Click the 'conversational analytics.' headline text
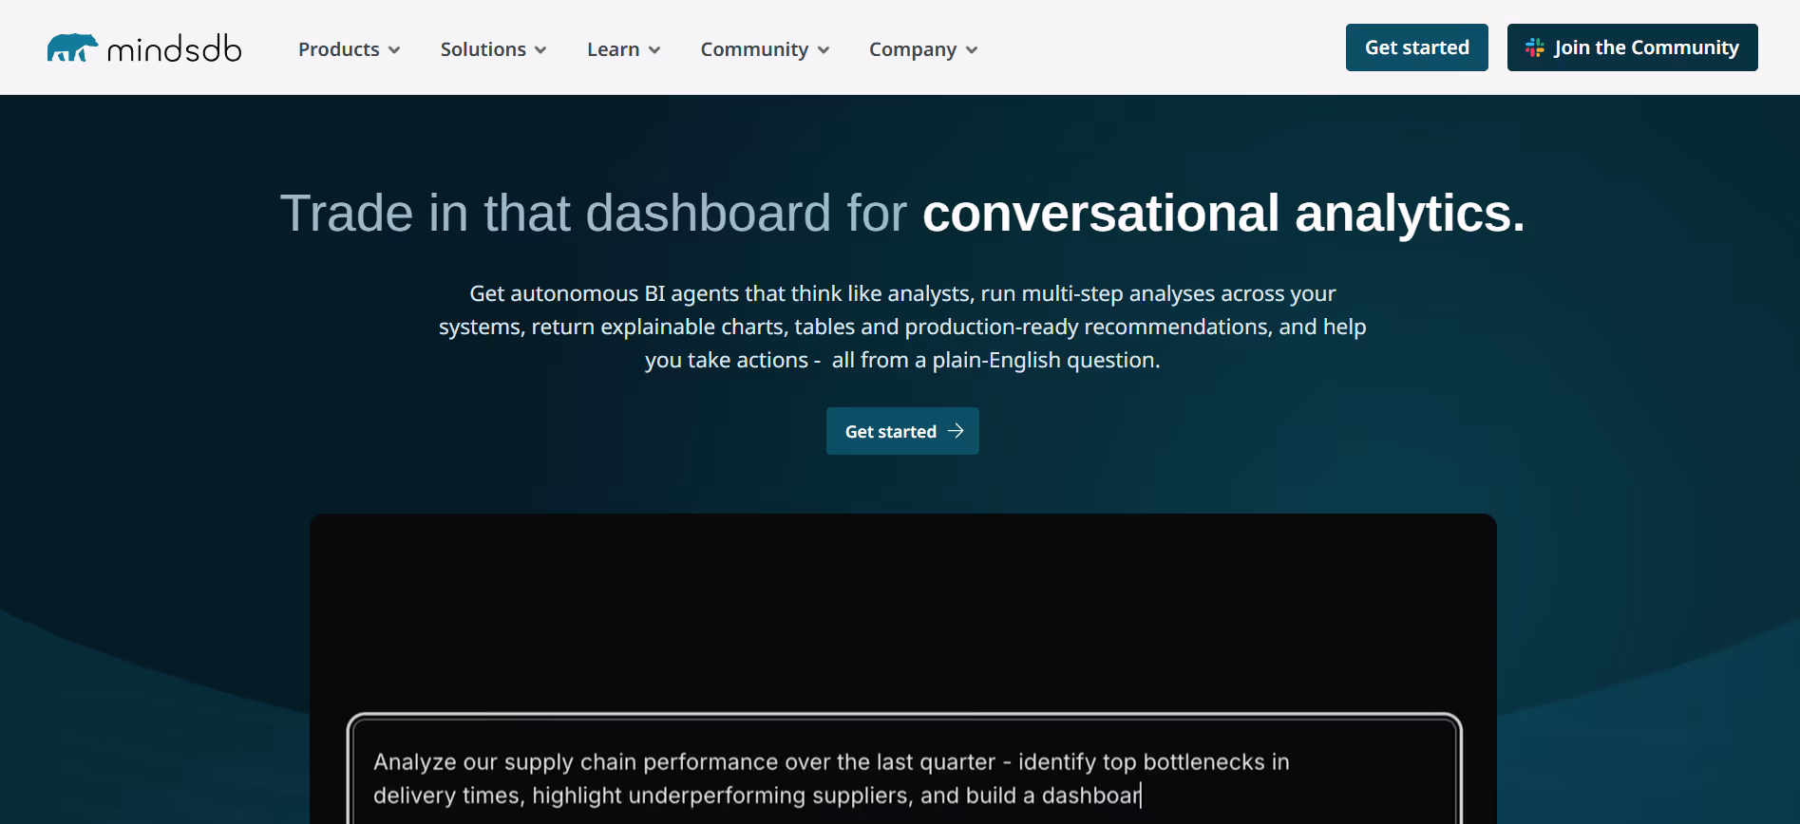Image resolution: width=1800 pixels, height=824 pixels. pos(1223,214)
